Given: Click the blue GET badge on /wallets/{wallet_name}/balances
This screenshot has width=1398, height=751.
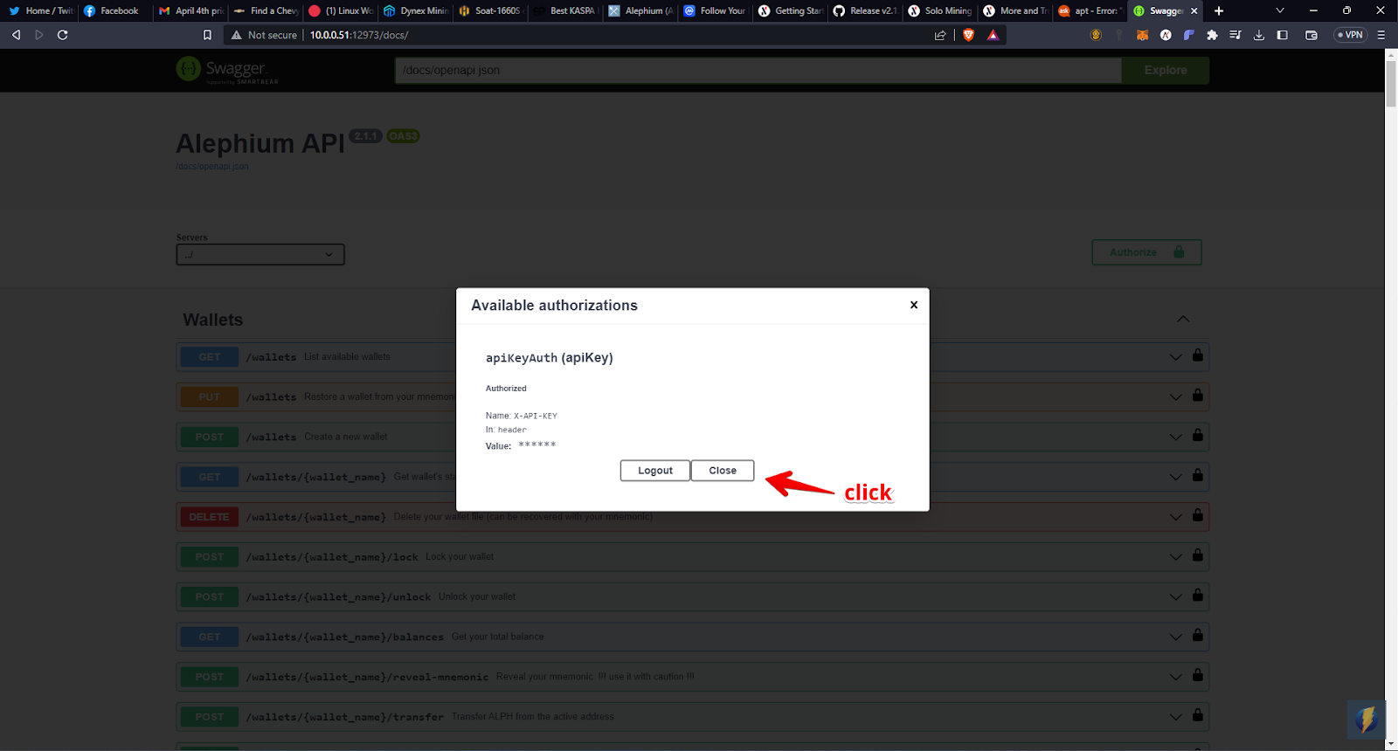Looking at the screenshot, I should pos(210,637).
